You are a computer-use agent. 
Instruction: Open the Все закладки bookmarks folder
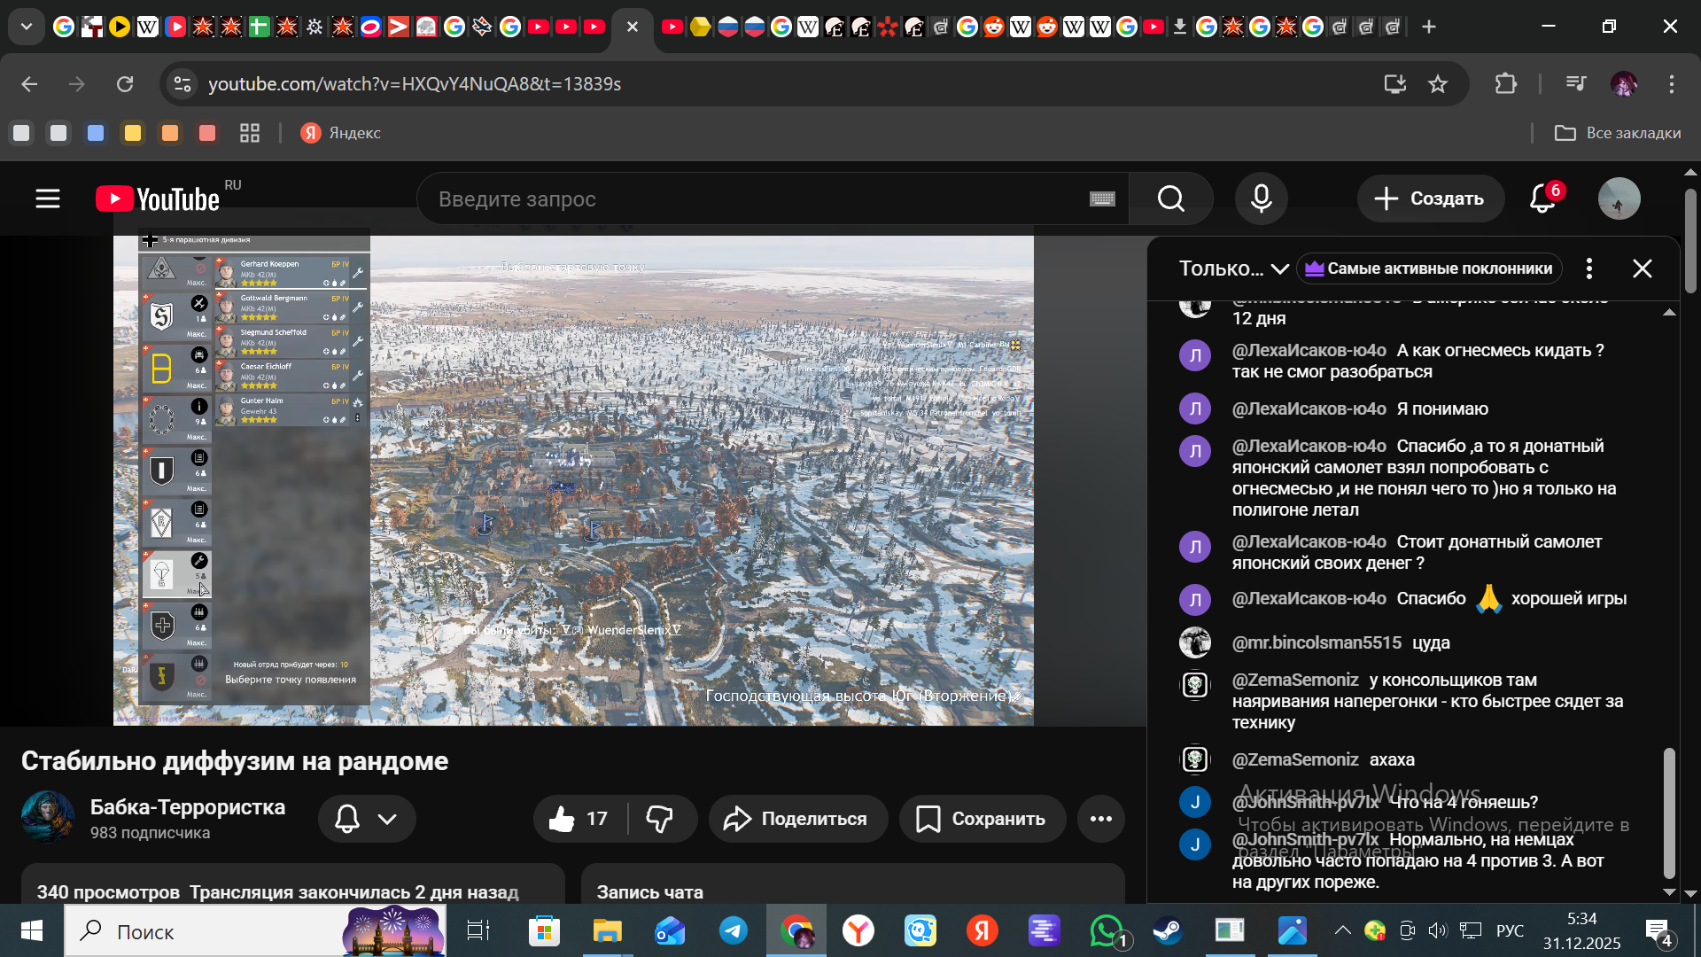[1618, 133]
